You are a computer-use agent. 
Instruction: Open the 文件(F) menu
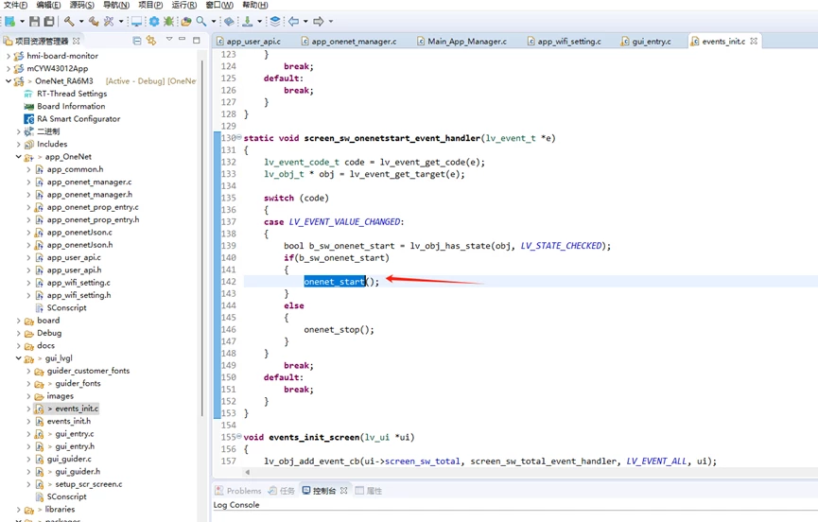[x=16, y=5]
